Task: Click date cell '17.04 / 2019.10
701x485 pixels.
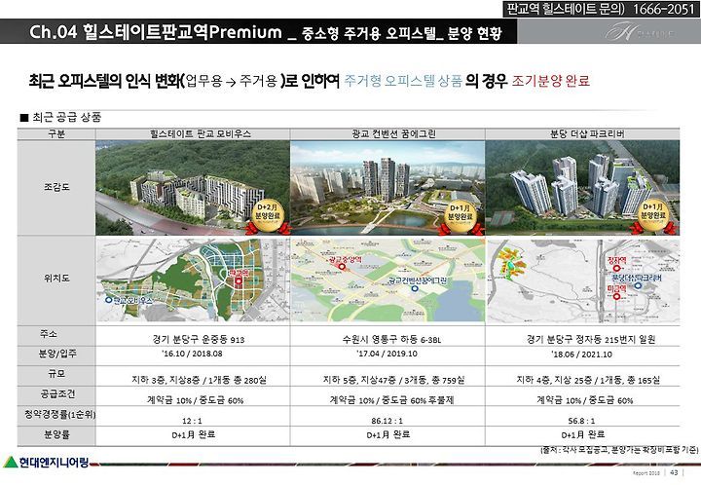Action: click(x=387, y=354)
